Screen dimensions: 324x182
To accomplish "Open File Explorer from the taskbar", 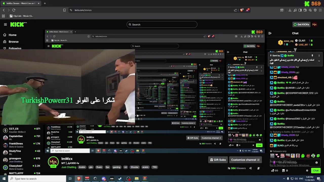I will 137,179.
